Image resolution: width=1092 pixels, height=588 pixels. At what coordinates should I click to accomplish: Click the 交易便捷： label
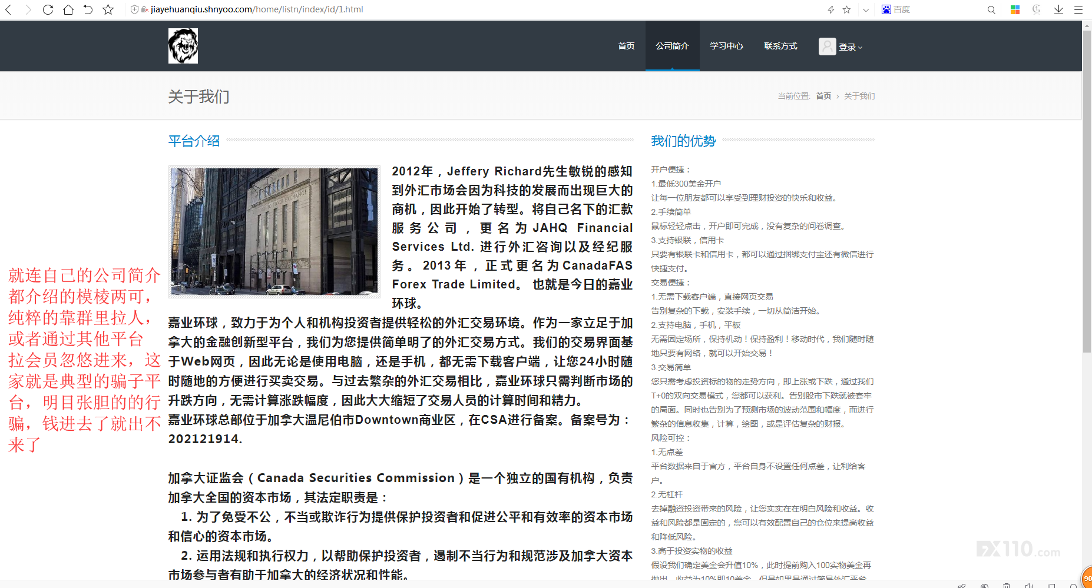click(x=671, y=283)
